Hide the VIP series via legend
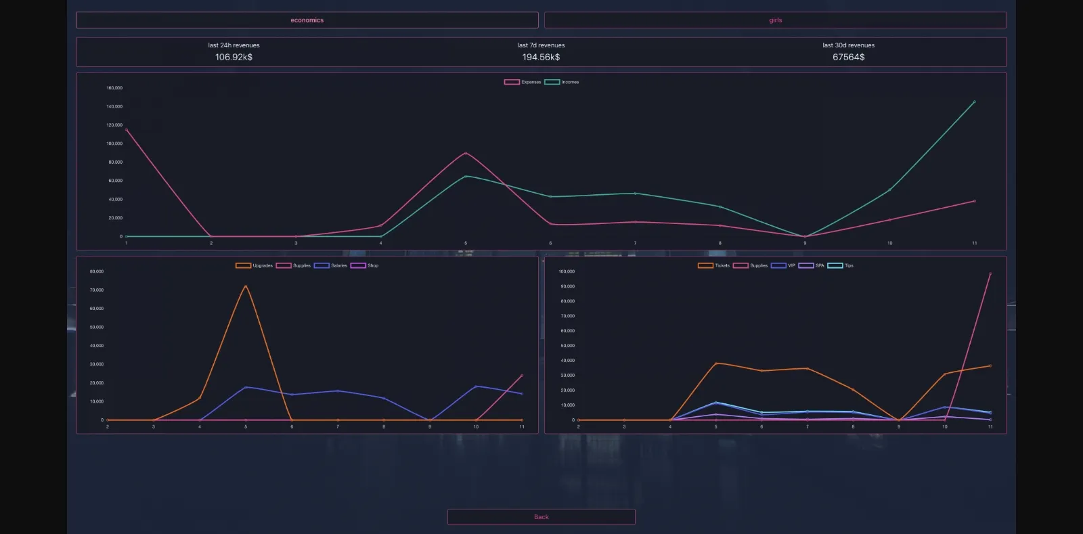The image size is (1083, 534). click(783, 266)
